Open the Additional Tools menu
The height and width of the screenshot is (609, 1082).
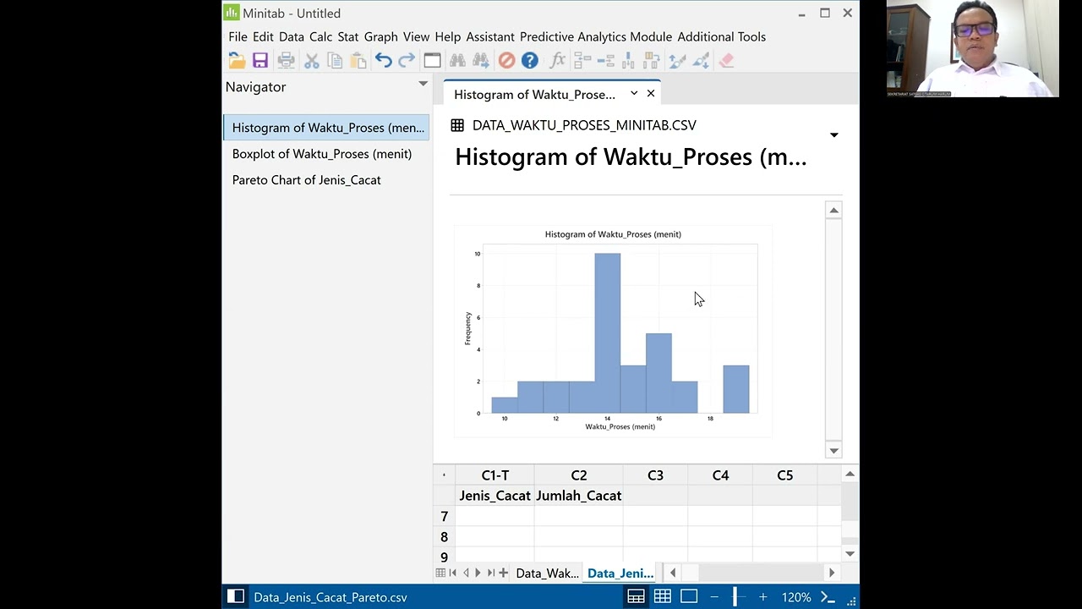pos(722,37)
